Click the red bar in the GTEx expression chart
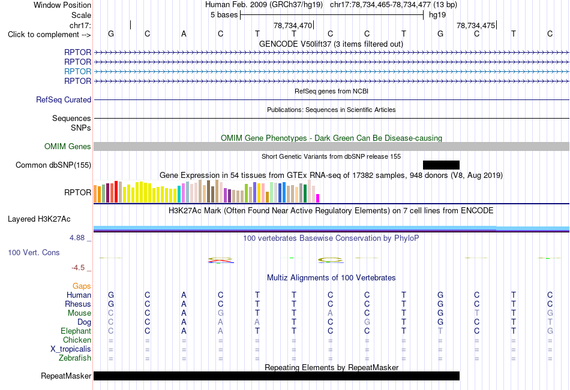Screen dimensions: 570x390 (x=116, y=192)
